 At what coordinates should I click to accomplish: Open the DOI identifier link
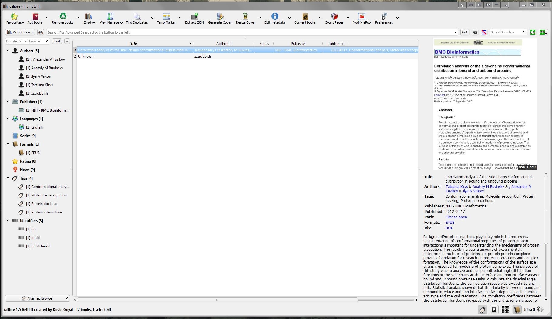(x=449, y=228)
